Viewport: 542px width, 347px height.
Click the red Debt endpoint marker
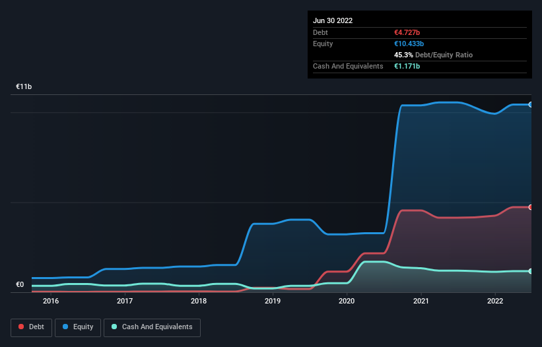tap(531, 207)
